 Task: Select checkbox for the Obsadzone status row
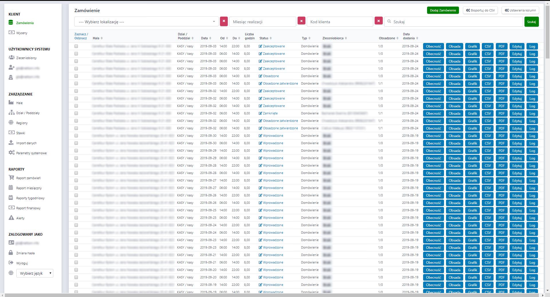coord(76,76)
